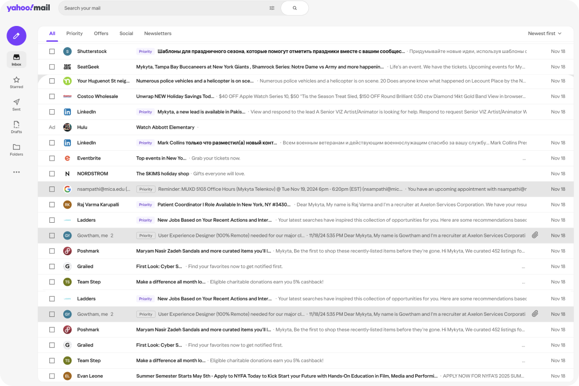Image resolution: width=579 pixels, height=386 pixels.
Task: Click the Costco Wholesale sender logo
Action: pyautogui.click(x=67, y=96)
